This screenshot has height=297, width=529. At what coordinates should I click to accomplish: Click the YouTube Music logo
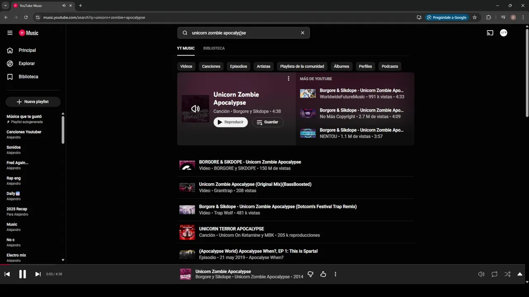pos(29,33)
